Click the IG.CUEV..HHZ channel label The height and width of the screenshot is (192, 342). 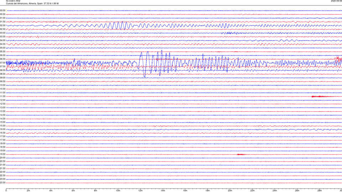(13, 1)
